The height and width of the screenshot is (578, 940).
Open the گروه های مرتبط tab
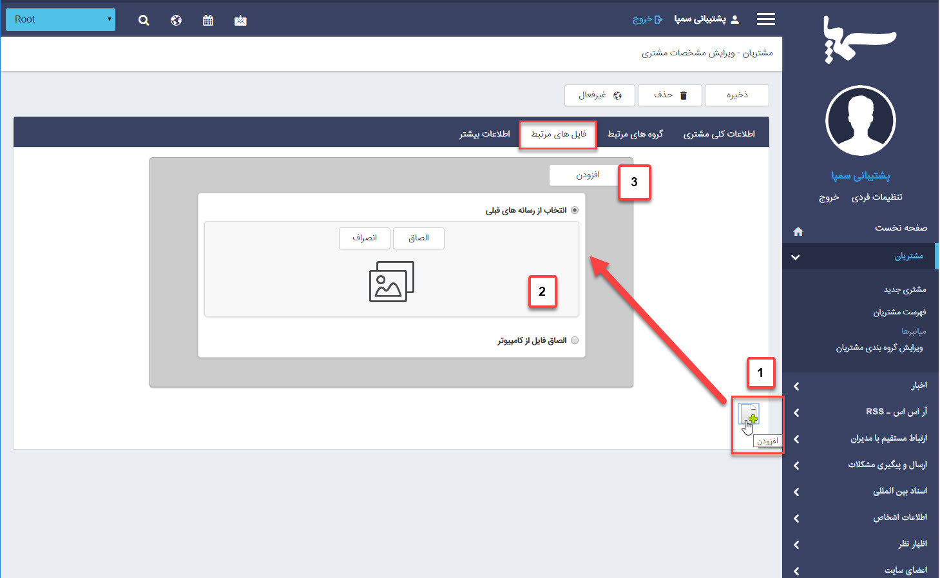635,133
